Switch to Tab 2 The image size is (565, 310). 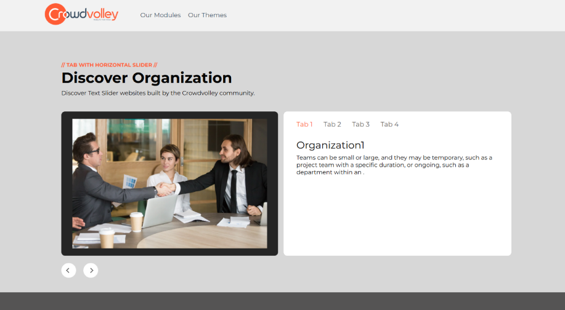pos(332,124)
